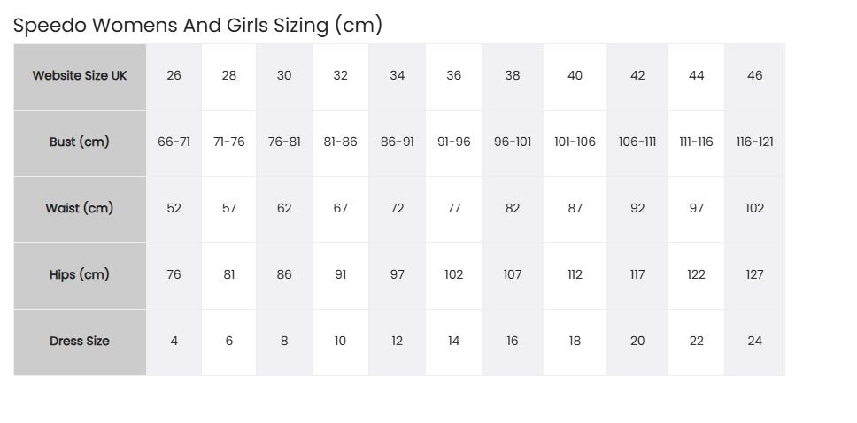Screen dimensions: 857x423
Task: Select dress size 14 cell
Action: click(x=453, y=342)
